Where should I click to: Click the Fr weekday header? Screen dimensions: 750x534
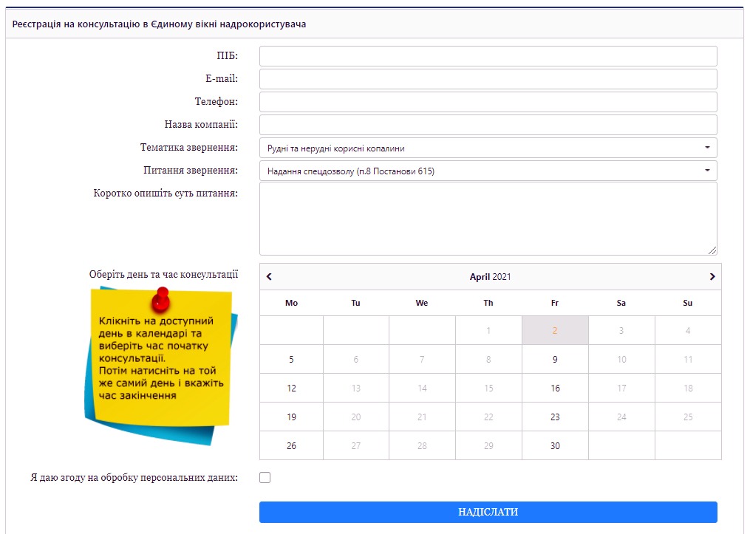tap(555, 303)
